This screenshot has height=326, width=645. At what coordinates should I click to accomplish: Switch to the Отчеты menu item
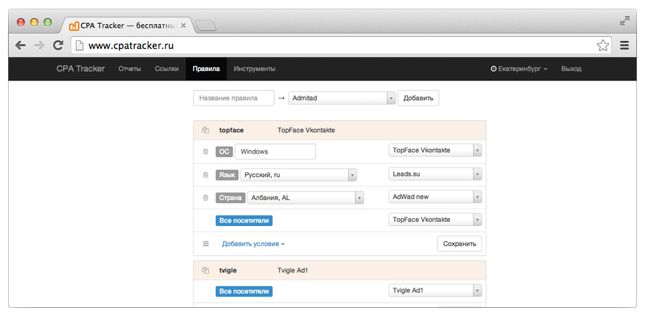point(130,69)
